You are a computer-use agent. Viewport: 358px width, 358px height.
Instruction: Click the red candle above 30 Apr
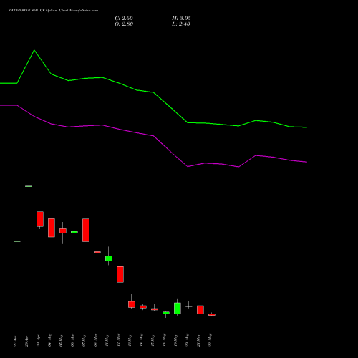pyautogui.click(x=40, y=219)
